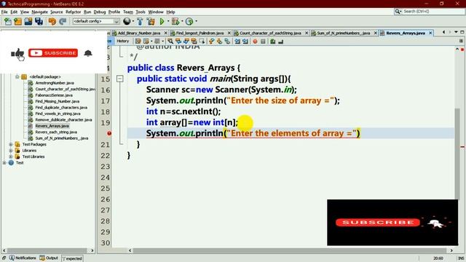Click the thumbs-up like icon
Screen dimensions: 466x262
pos(17,53)
